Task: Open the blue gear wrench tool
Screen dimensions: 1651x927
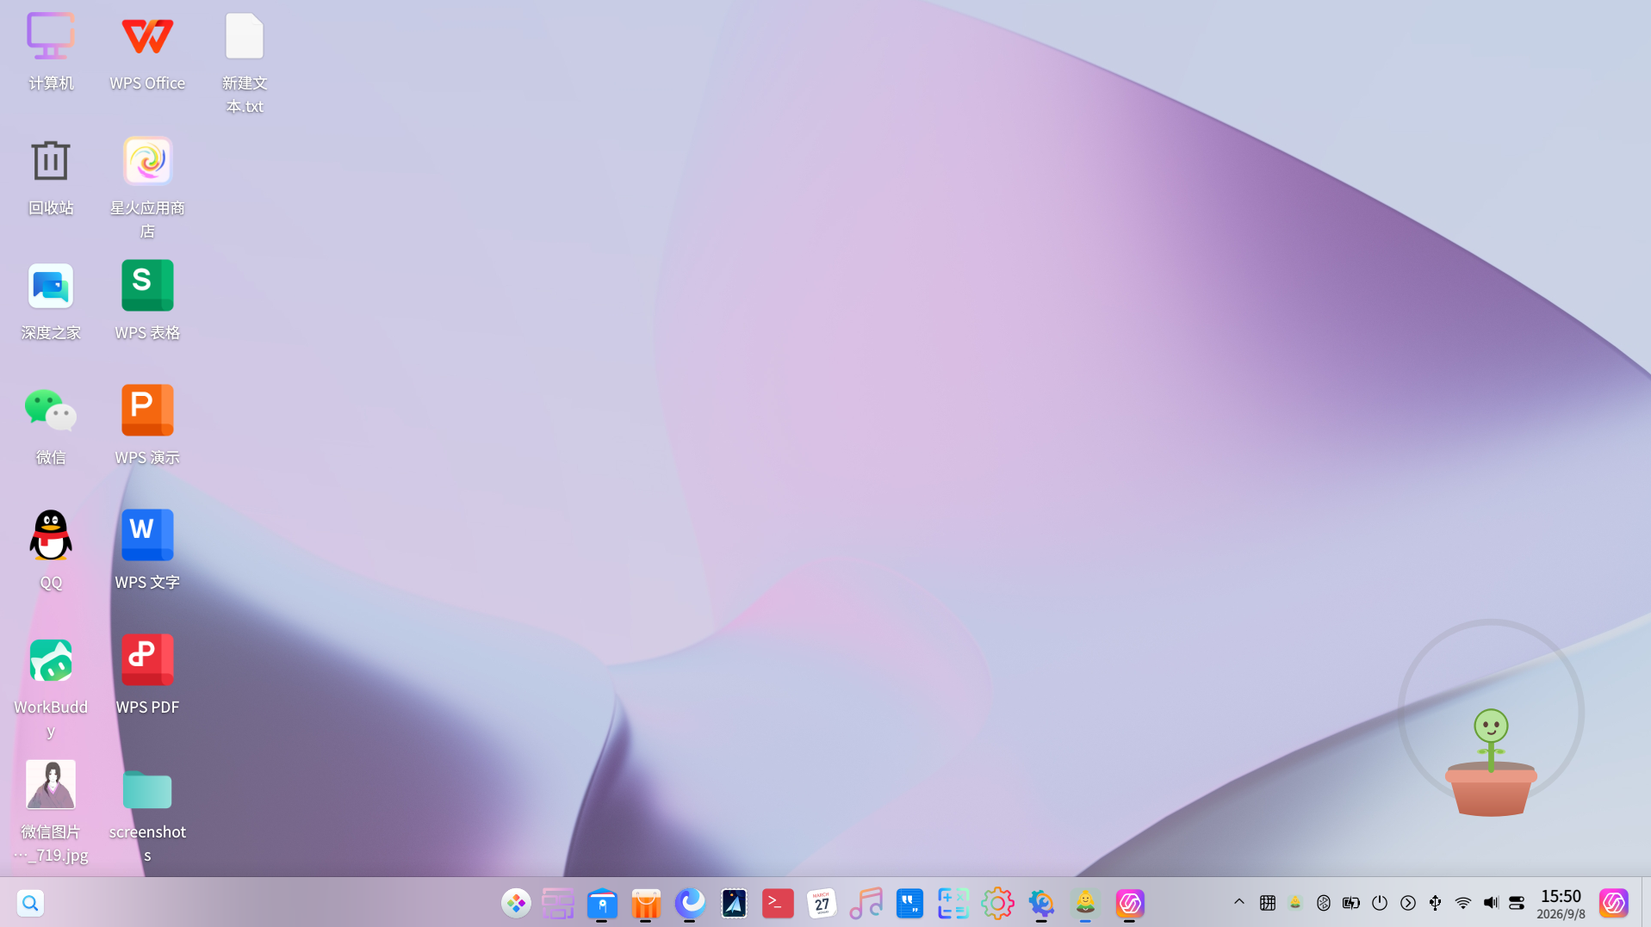Action: pyautogui.click(x=1041, y=903)
